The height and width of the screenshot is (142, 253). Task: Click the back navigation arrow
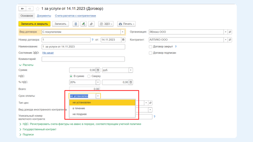click(22, 8)
